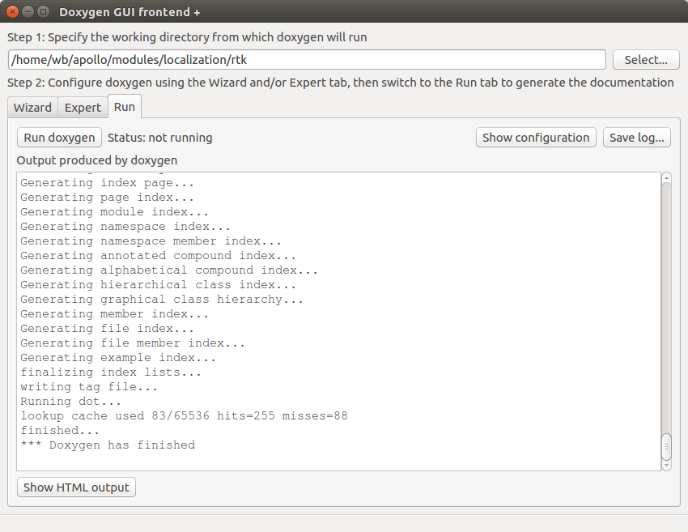The width and height of the screenshot is (688, 532).
Task: Click 'Generating module index...' line
Action: pos(114,212)
